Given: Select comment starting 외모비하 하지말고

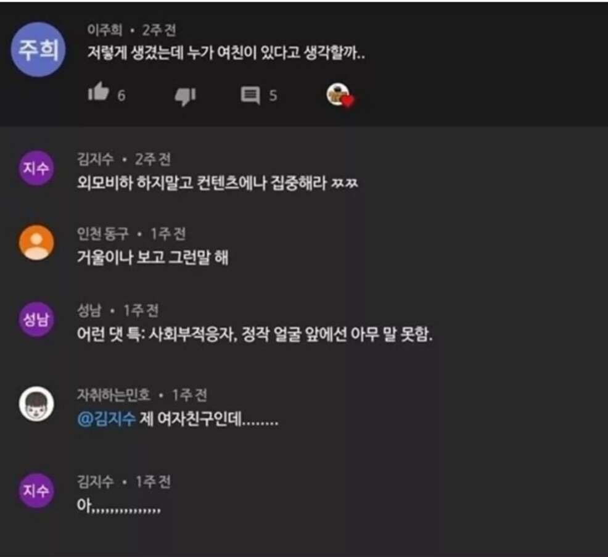Looking at the screenshot, I should (218, 183).
